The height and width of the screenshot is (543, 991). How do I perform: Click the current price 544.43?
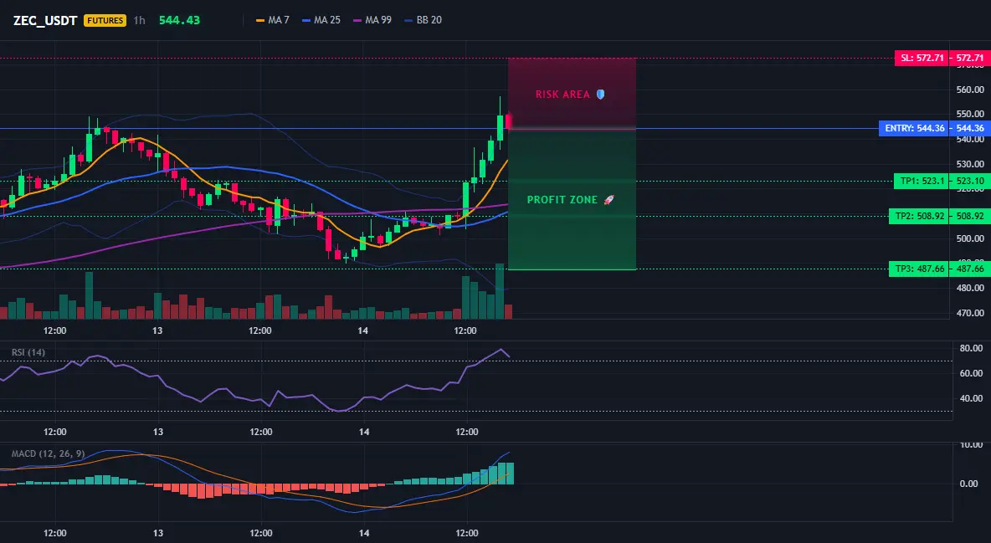(179, 20)
